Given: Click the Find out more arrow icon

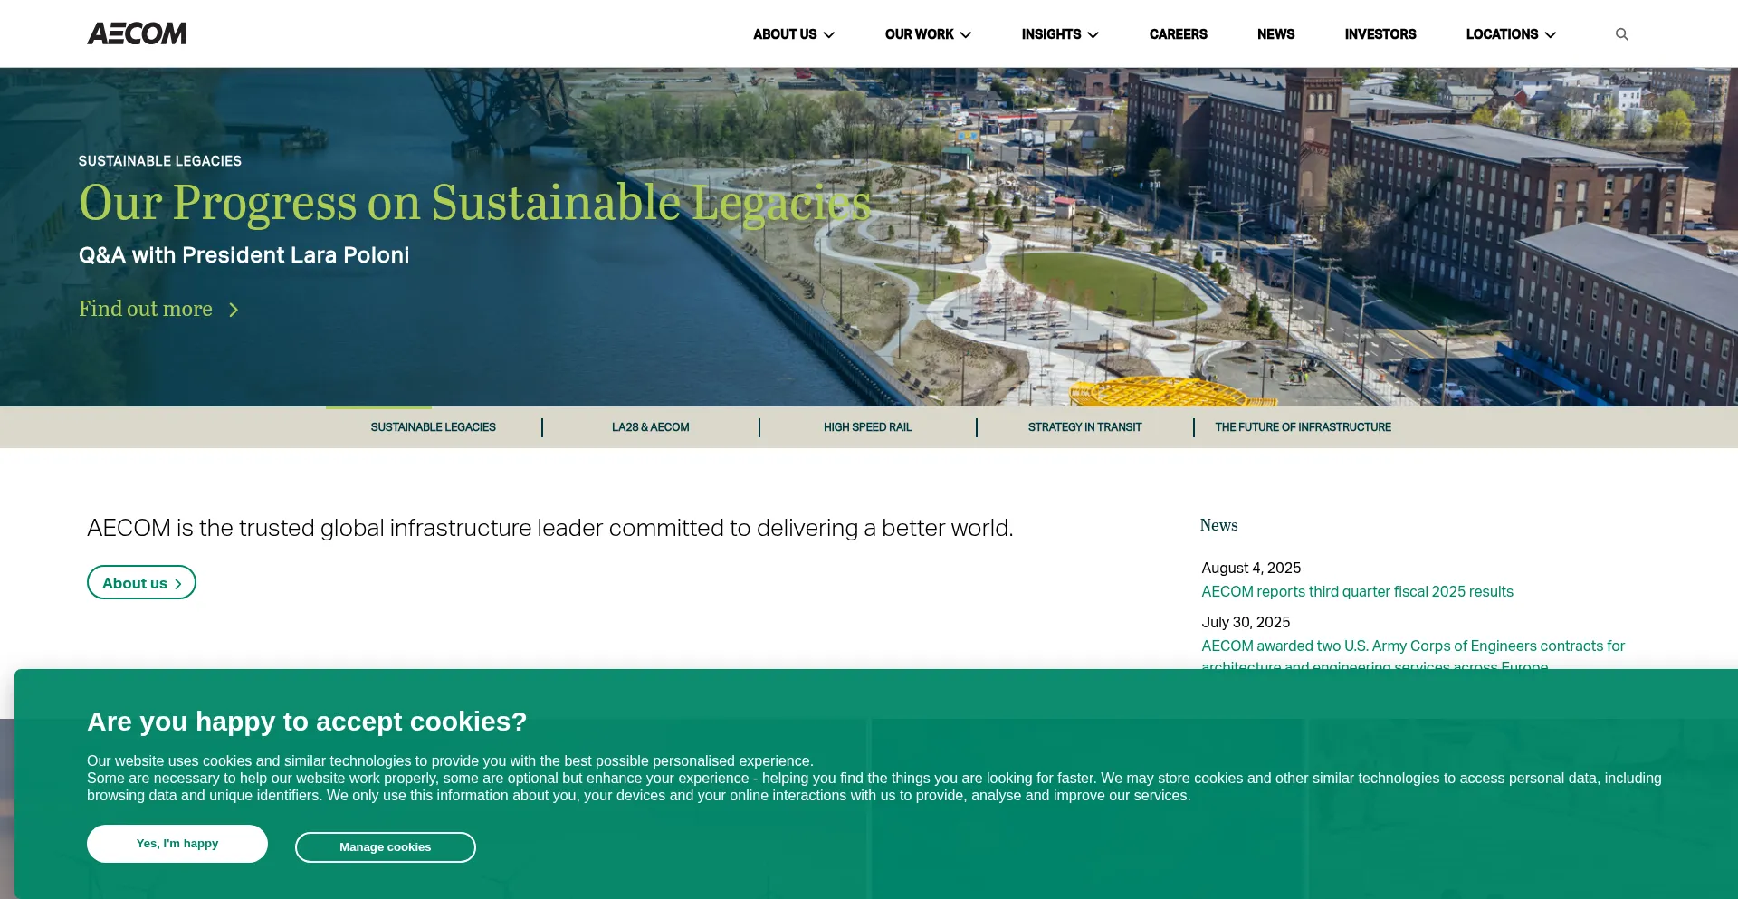Looking at the screenshot, I should tap(234, 310).
